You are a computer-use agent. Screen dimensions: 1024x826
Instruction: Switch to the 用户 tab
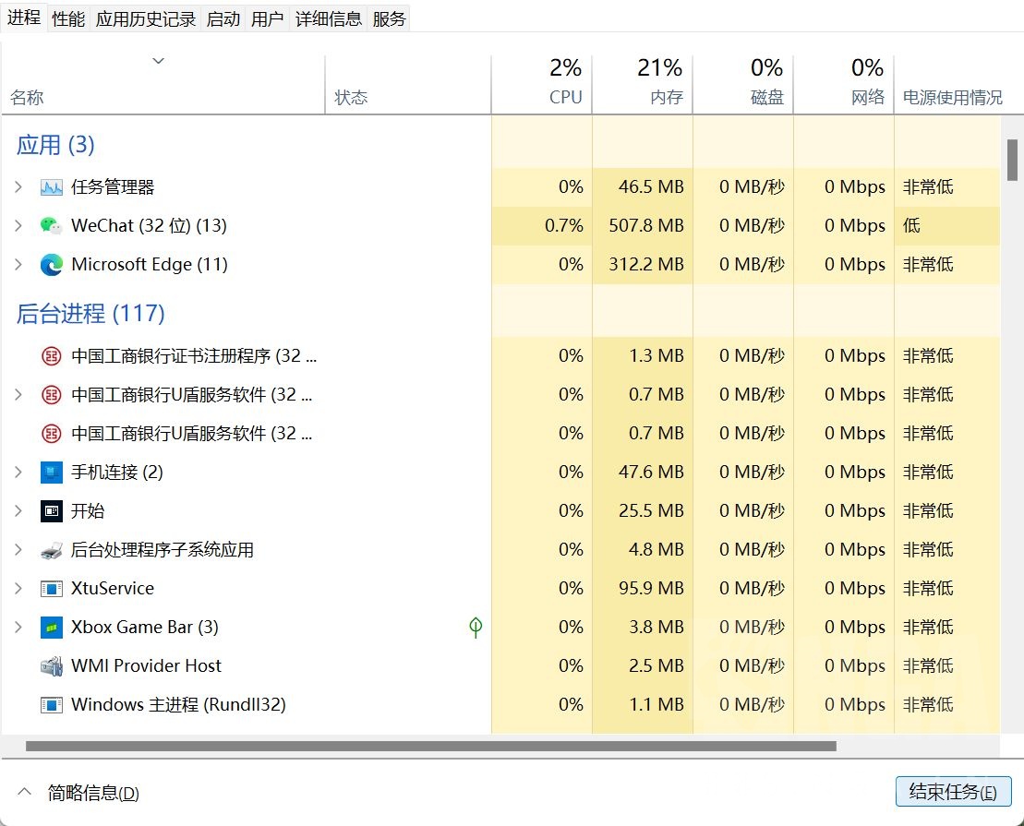(267, 19)
